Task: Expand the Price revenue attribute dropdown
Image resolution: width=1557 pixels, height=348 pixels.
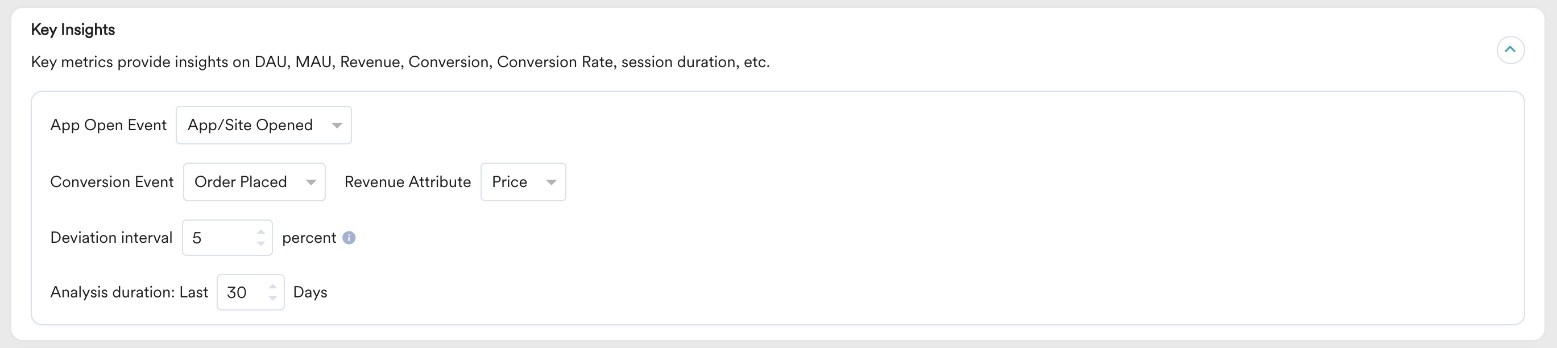Action: (523, 182)
